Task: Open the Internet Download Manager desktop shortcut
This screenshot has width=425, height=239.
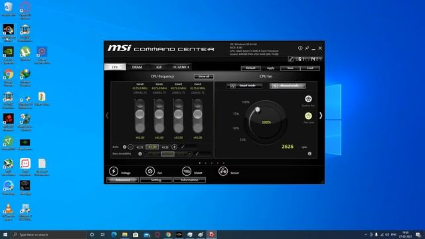Action: point(25,77)
